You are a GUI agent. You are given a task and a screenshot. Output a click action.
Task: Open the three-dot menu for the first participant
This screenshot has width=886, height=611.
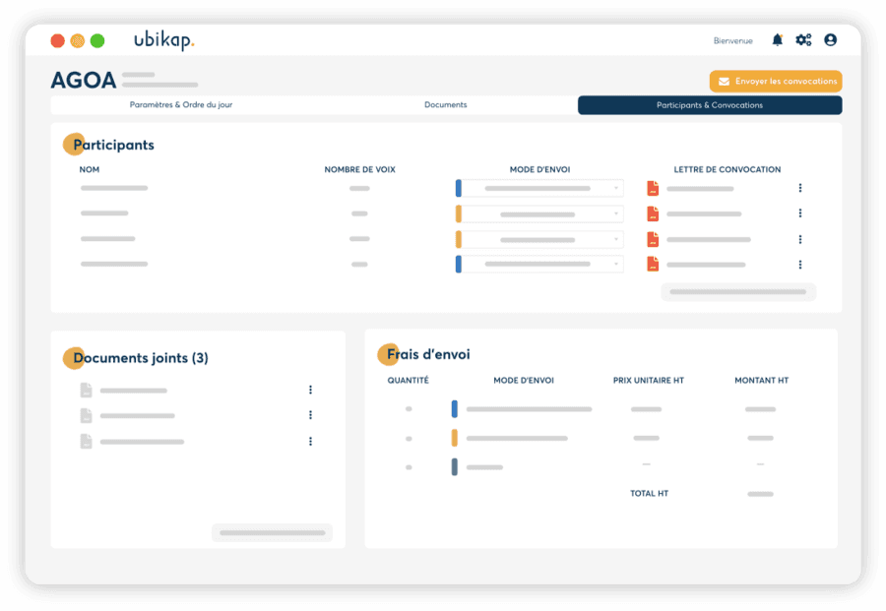[x=800, y=187]
